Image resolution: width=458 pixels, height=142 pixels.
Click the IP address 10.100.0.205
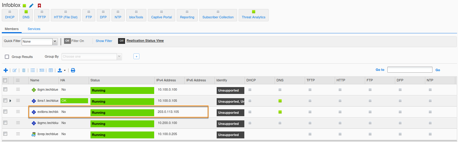coord(167,134)
